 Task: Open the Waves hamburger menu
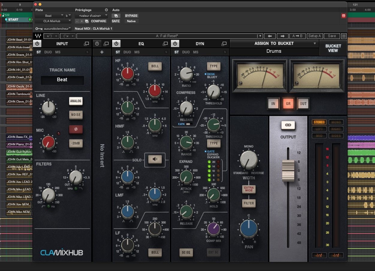click(344, 36)
